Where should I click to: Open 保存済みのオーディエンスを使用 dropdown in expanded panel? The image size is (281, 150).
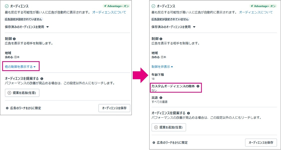point(173,27)
